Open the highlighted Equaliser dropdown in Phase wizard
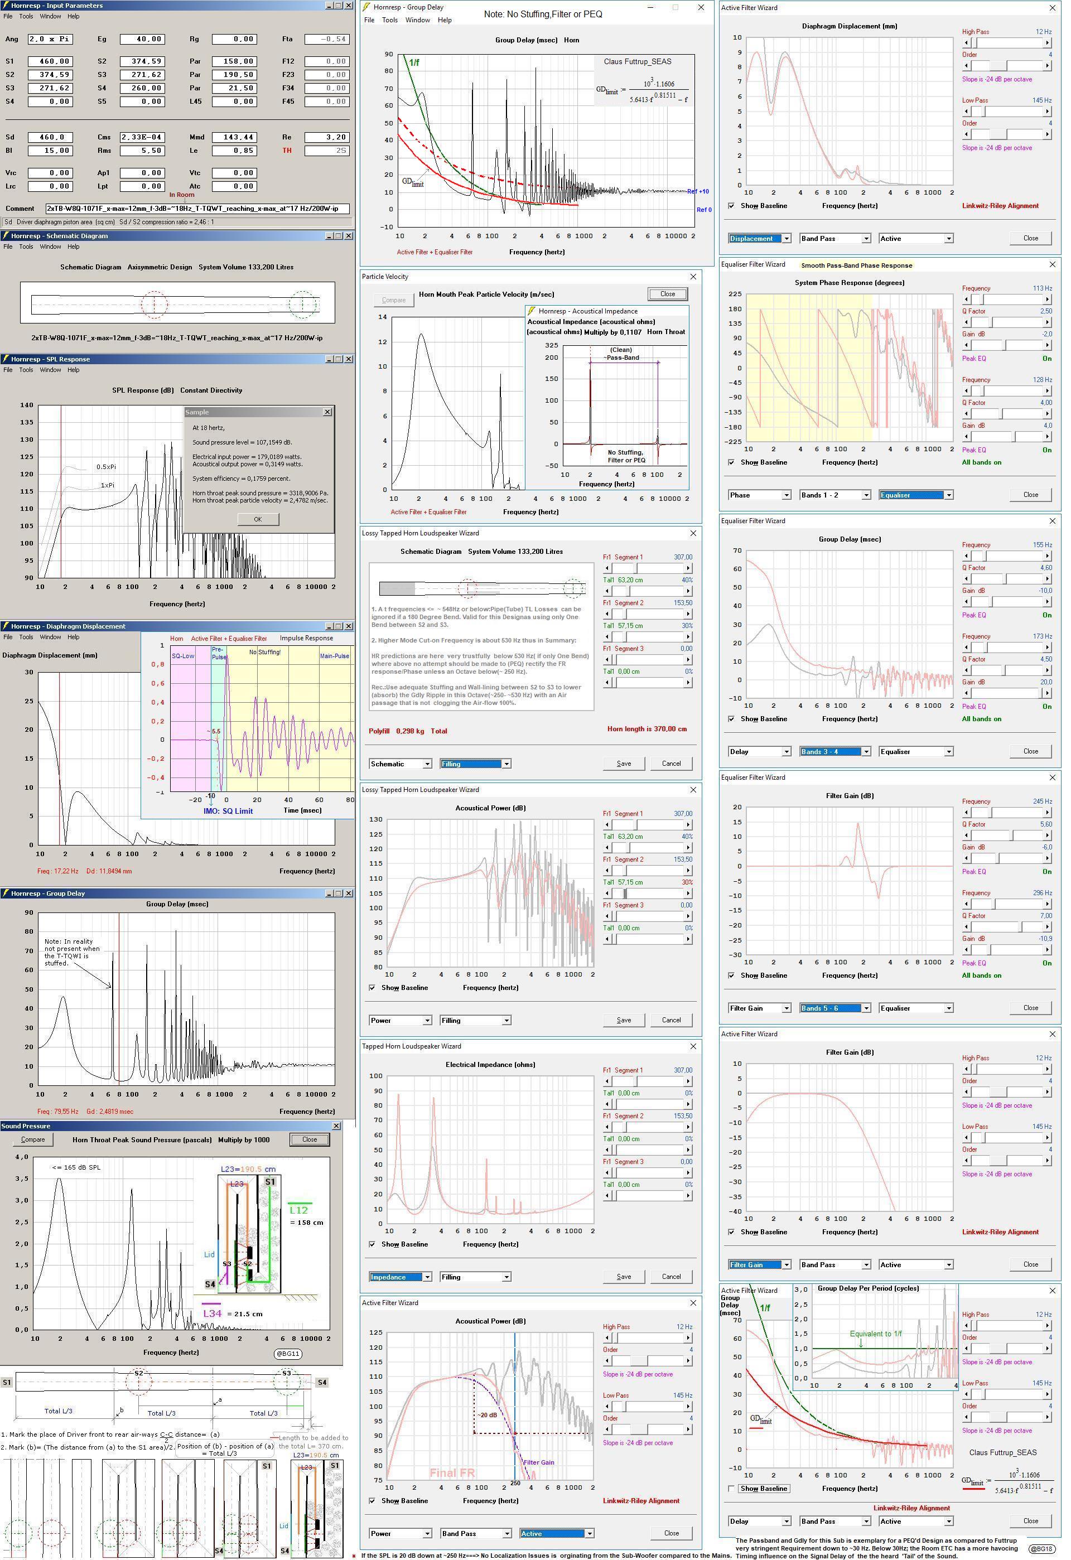Image resolution: width=1071 pixels, height=1560 pixels. (916, 495)
